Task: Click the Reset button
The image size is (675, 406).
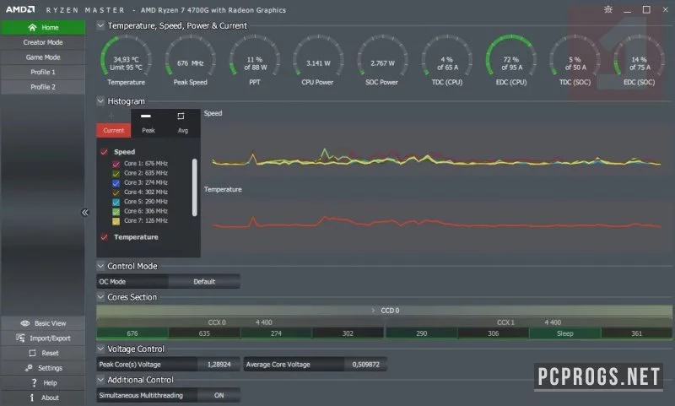Action: 43,353
